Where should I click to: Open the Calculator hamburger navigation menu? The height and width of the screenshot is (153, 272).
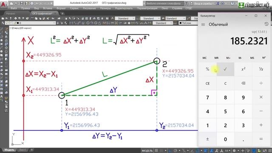pos(203,25)
